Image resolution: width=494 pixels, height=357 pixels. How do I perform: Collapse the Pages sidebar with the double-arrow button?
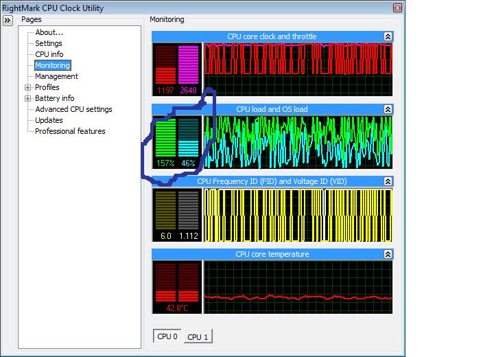pos(8,21)
